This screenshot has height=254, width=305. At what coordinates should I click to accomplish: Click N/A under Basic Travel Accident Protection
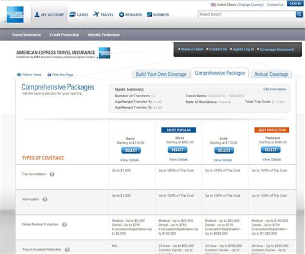pos(115,246)
